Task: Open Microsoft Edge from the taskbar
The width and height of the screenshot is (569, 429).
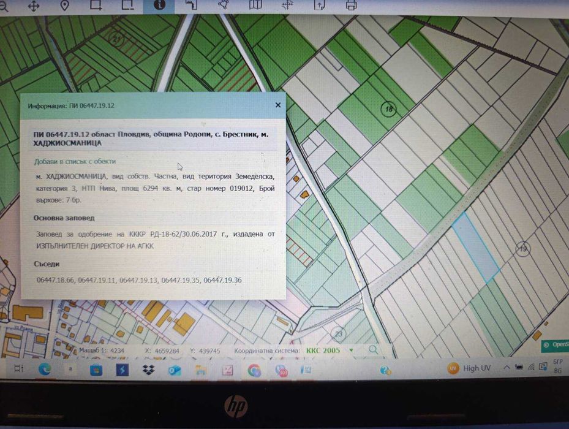Action: 45,369
